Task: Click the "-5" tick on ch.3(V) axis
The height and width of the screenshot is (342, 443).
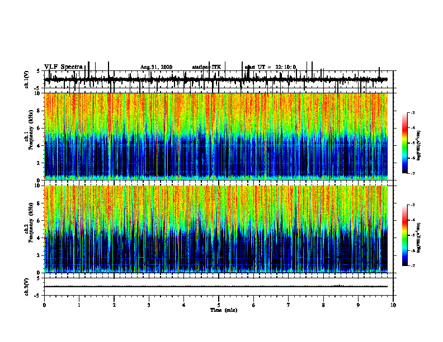Action: (37, 296)
